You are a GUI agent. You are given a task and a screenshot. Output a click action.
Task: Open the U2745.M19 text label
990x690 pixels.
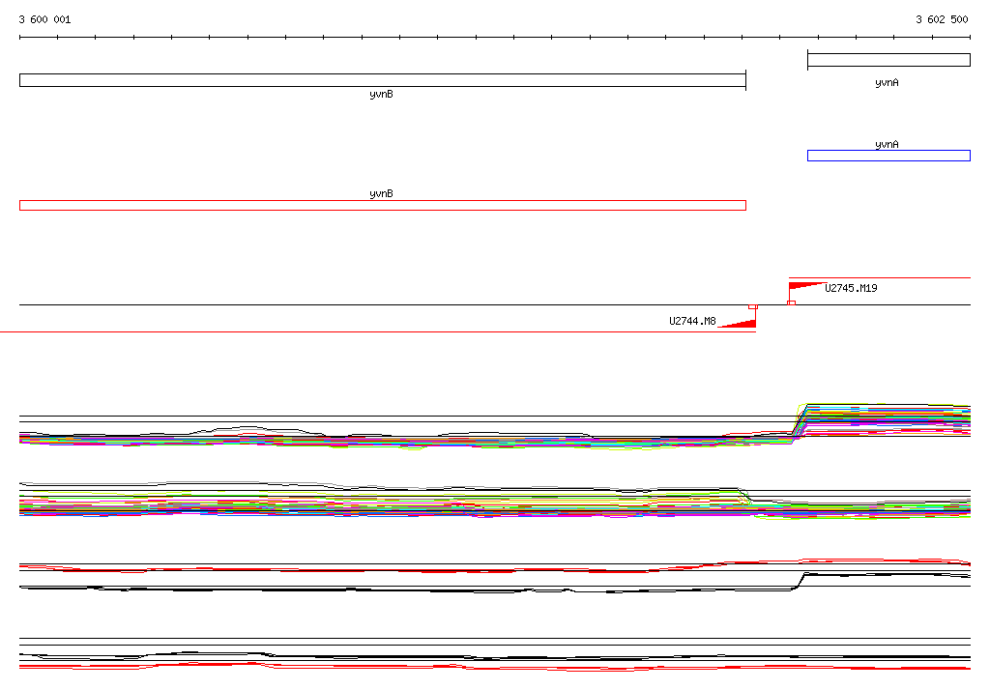click(x=851, y=288)
